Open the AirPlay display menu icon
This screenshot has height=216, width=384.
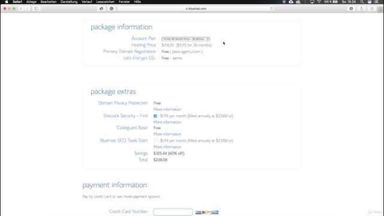pos(312,2)
